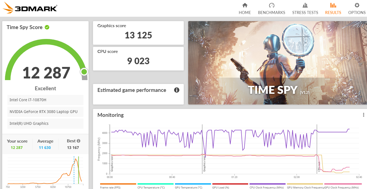Click the green validation check beside Time Spy Score

47,27
